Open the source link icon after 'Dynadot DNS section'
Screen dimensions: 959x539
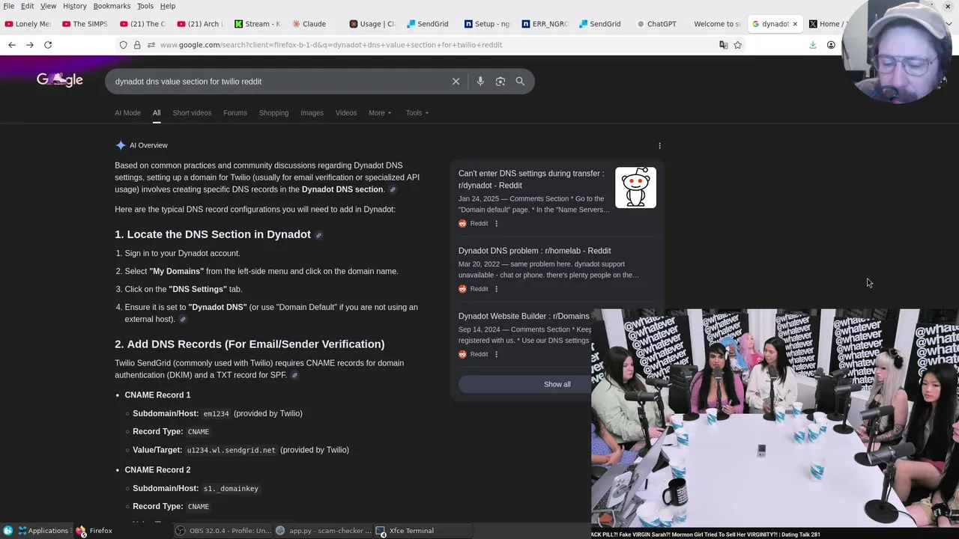(393, 189)
